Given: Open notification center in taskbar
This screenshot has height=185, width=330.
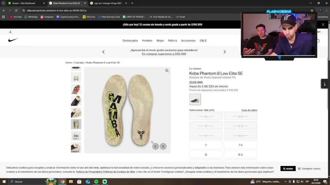Looking at the screenshot, I should tap(325, 182).
